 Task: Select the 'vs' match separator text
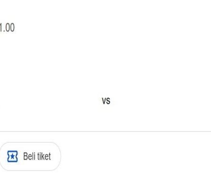pyautogui.click(x=106, y=101)
